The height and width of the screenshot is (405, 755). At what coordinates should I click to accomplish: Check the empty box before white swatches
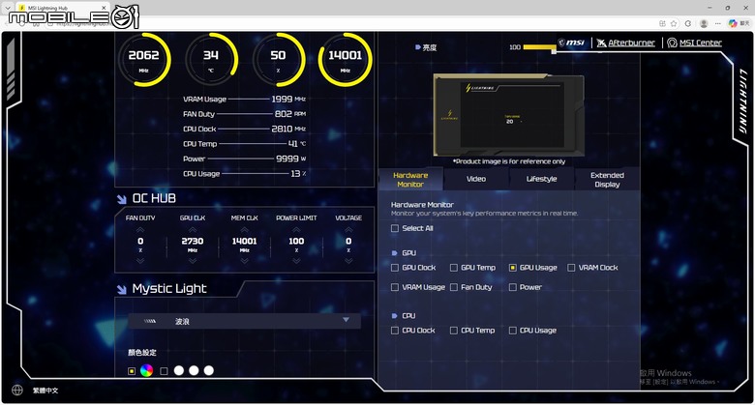point(164,371)
